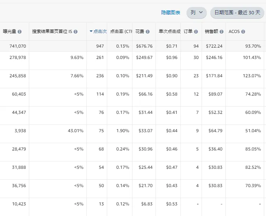Select sales cell $171.84

[214, 76]
